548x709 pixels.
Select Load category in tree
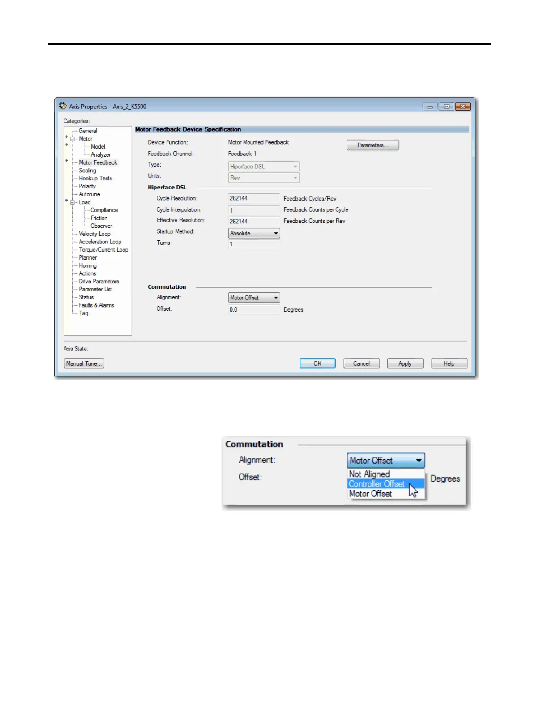pyautogui.click(x=85, y=202)
